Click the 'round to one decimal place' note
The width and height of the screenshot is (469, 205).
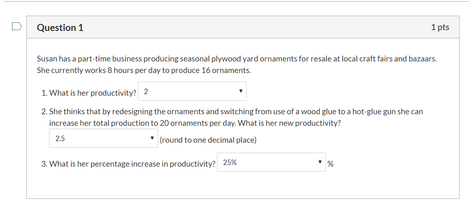tap(208, 140)
